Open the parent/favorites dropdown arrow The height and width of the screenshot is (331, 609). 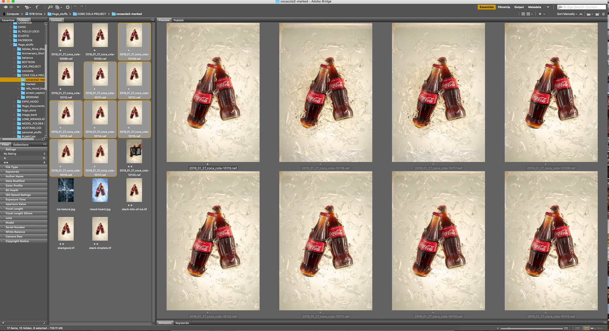18,7
